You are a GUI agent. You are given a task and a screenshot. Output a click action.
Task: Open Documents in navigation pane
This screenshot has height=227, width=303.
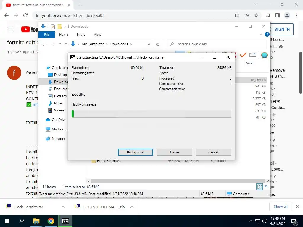(58, 89)
